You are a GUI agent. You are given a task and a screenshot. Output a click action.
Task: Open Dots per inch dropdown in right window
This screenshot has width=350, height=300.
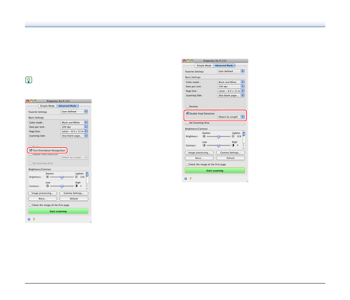(231, 87)
